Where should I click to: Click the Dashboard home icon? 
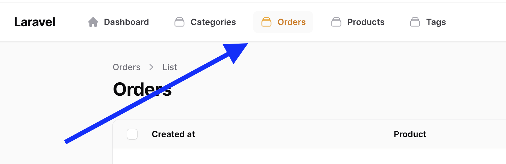tap(93, 22)
